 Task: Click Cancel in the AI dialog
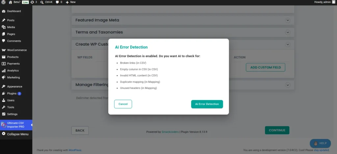click(x=123, y=104)
